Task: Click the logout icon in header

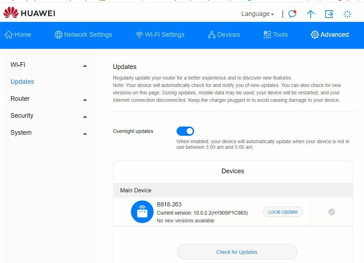Action: coord(329,14)
